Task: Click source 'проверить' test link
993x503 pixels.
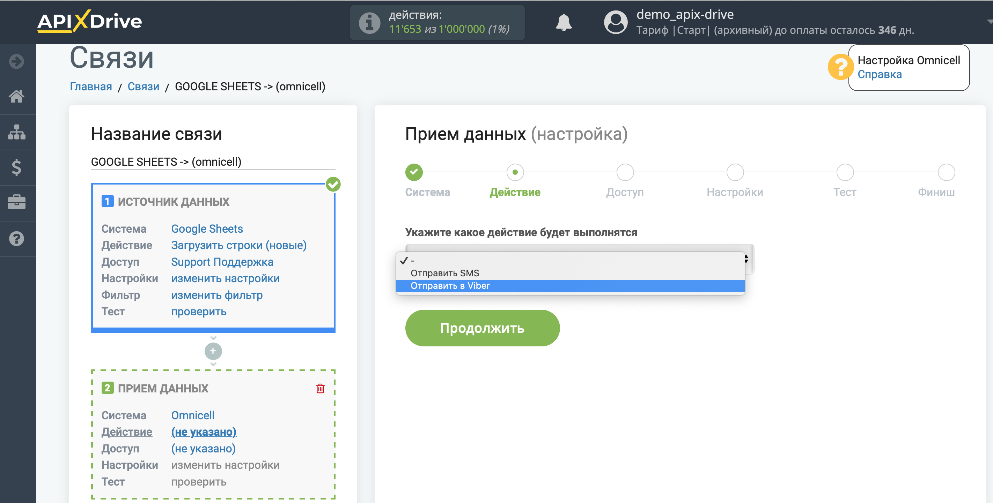Action: click(199, 311)
